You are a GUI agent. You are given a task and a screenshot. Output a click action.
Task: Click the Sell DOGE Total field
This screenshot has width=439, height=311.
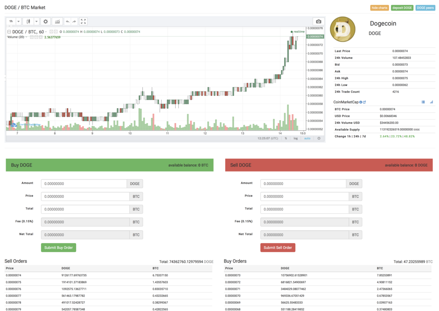point(305,209)
